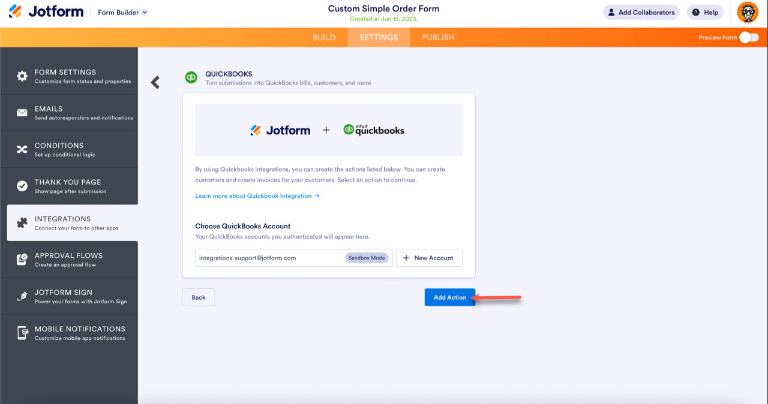Click the Thank You Page checkmark icon

[22, 186]
